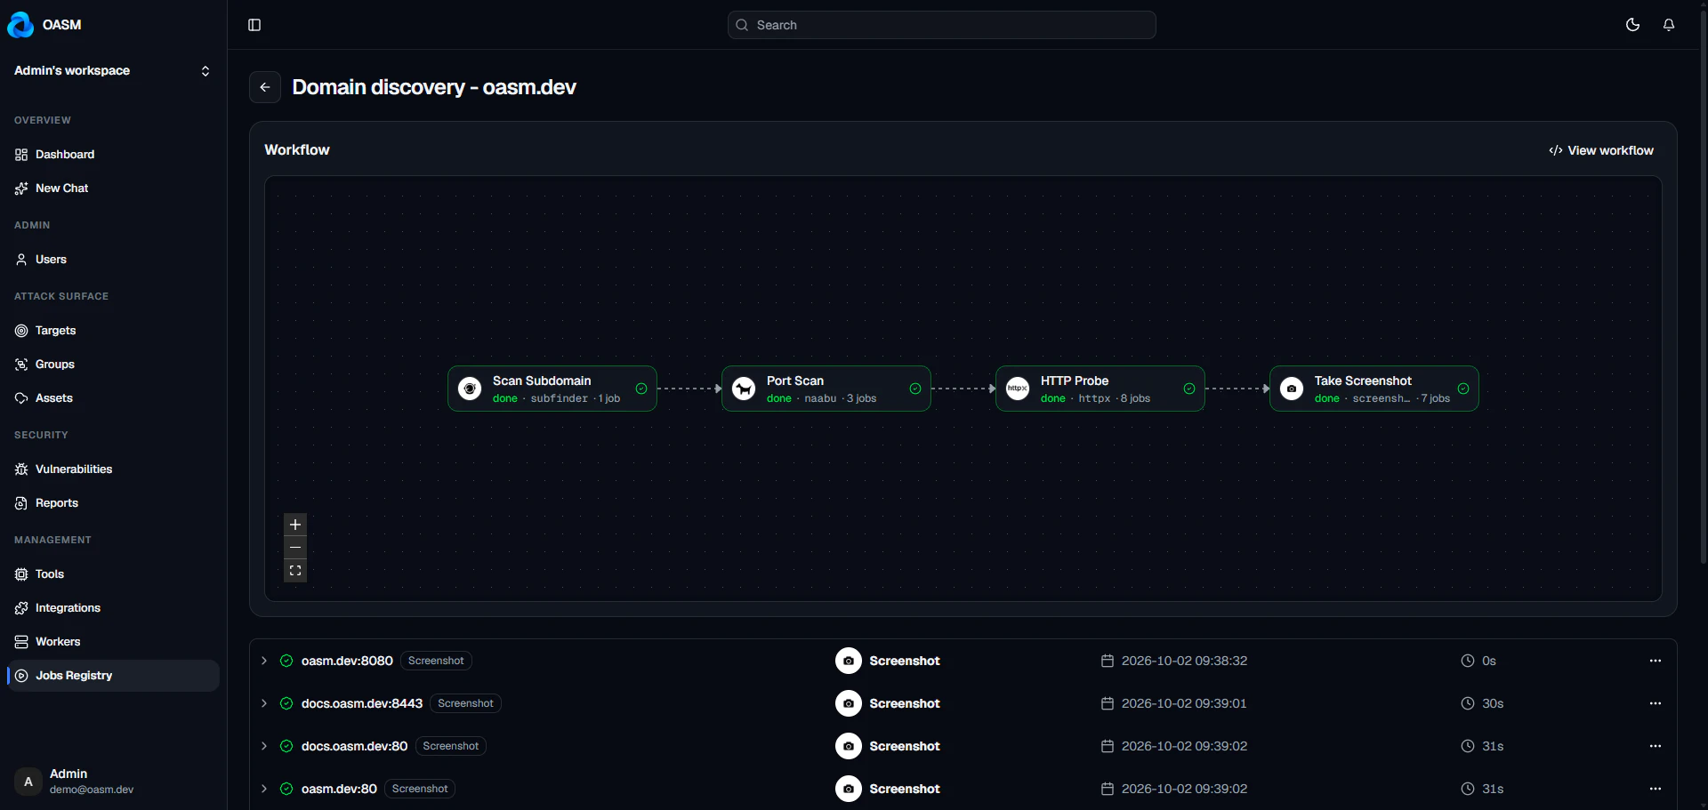1708x810 pixels.
Task: Go to Vulnerabilities
Action: pyautogui.click(x=113, y=469)
